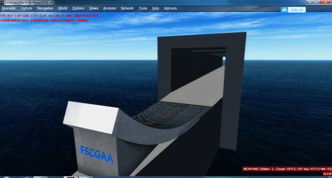Click the Prepar3D title bar app icon
The image size is (332, 178).
2,3
